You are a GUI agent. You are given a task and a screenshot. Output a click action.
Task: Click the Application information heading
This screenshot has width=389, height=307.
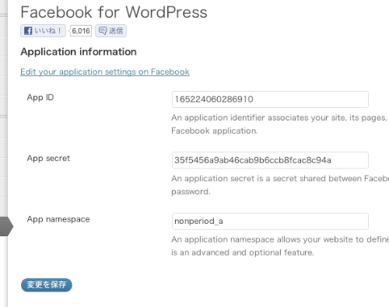click(79, 52)
